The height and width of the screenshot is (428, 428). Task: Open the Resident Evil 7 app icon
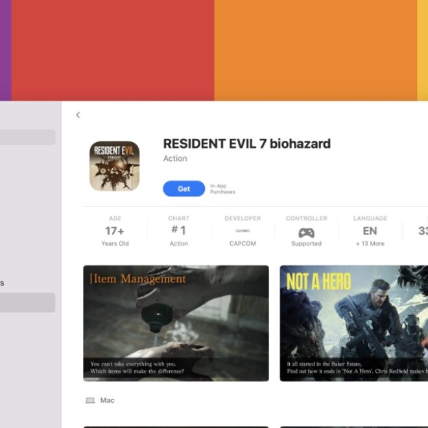[x=115, y=166]
